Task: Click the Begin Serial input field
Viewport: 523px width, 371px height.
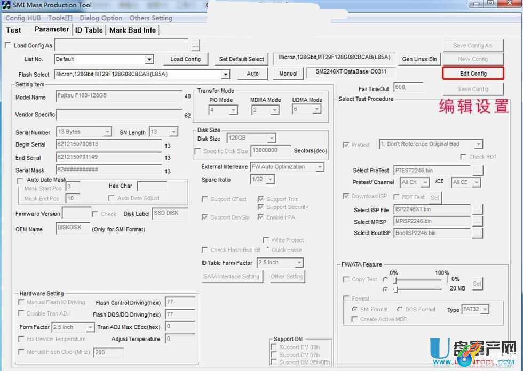Action: point(109,144)
